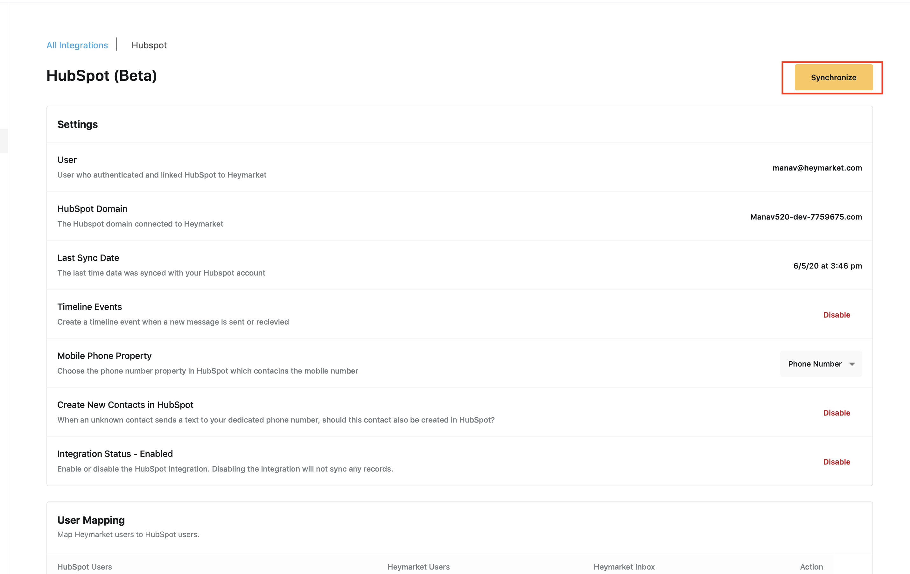The image size is (910, 574).
Task: Click the dropdown arrow beside Phone Number
Action: (852, 364)
